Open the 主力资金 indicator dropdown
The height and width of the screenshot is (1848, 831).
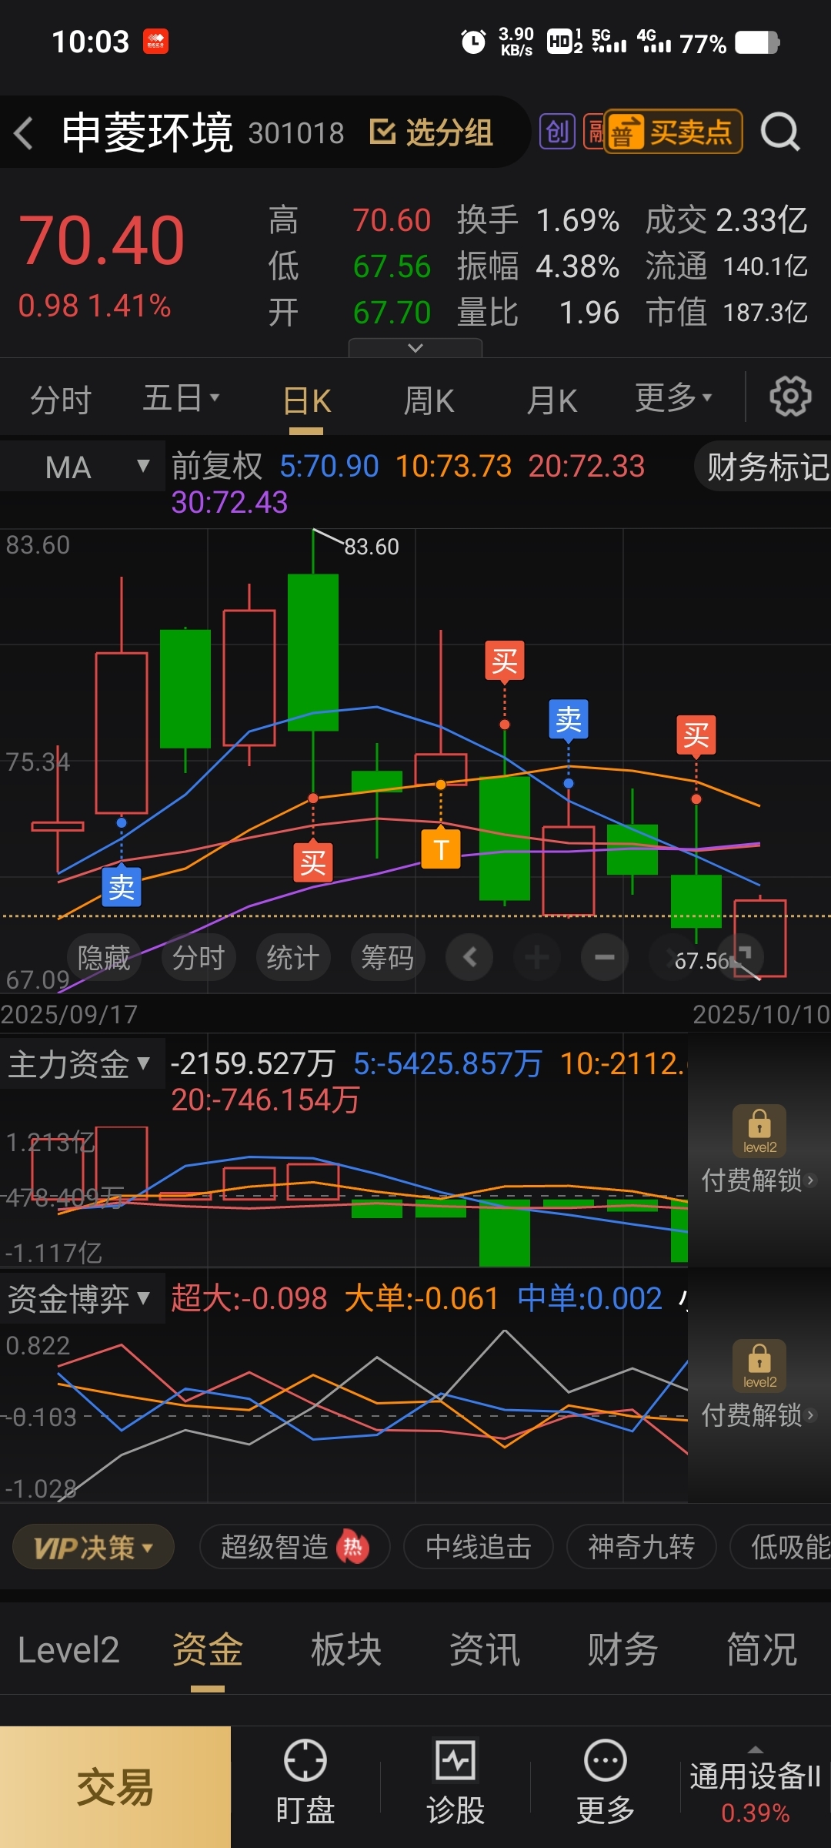tap(82, 1063)
